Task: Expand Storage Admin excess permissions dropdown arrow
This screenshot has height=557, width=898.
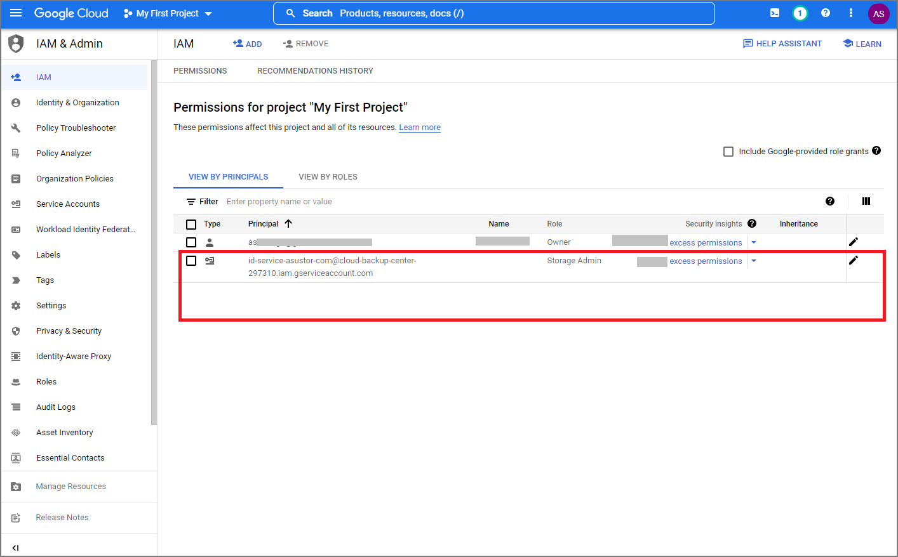Action: tap(754, 261)
